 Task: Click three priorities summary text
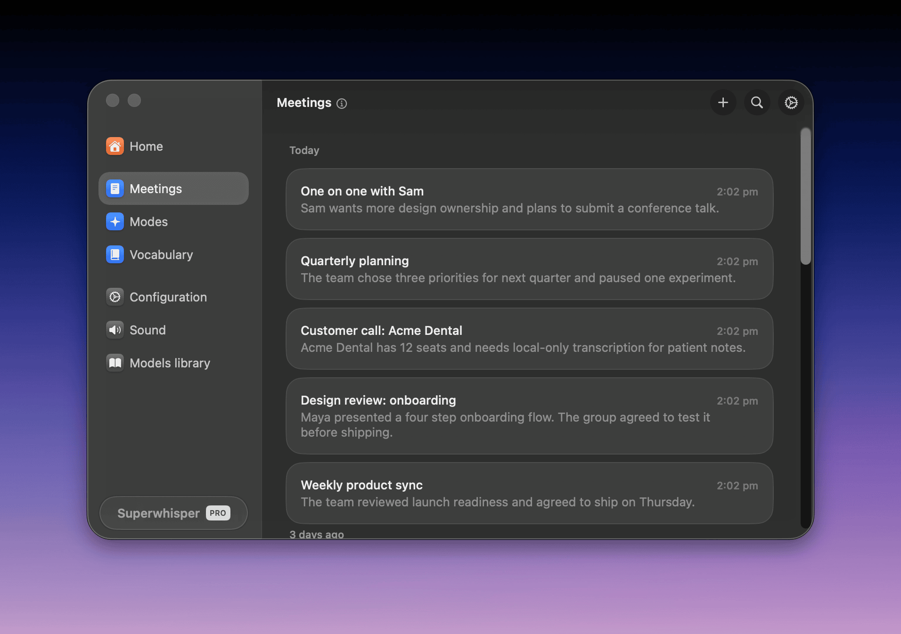coord(518,278)
